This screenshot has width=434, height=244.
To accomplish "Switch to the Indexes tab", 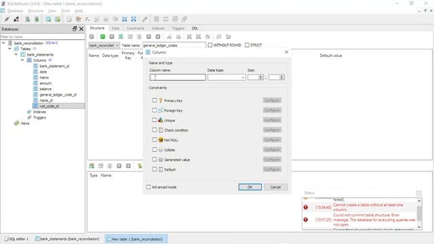I will click(158, 28).
